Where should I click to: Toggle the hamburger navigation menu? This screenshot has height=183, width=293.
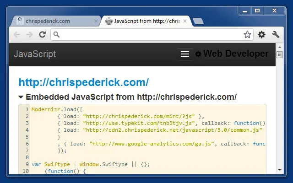tap(185, 54)
